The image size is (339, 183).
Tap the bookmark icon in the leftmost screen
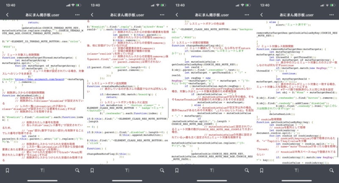tap(8, 170)
